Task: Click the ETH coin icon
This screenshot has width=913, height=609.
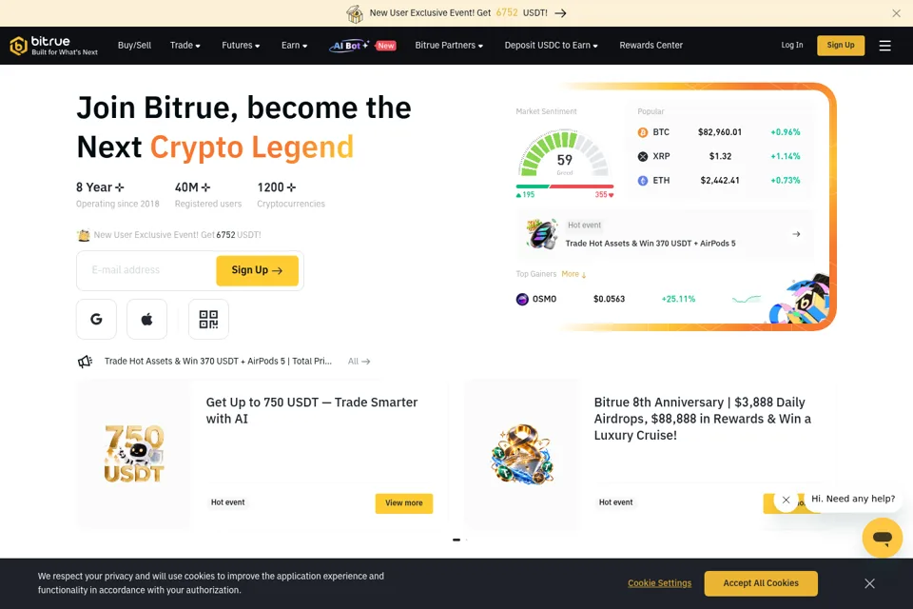Action: click(x=643, y=181)
